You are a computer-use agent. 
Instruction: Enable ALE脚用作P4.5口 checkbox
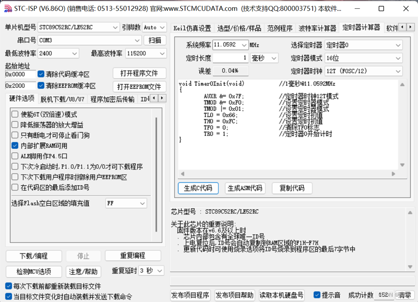[15, 156]
